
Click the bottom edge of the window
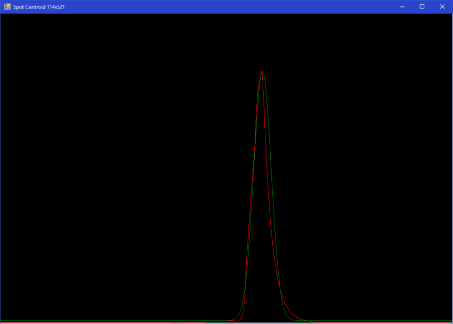click(x=226, y=323)
